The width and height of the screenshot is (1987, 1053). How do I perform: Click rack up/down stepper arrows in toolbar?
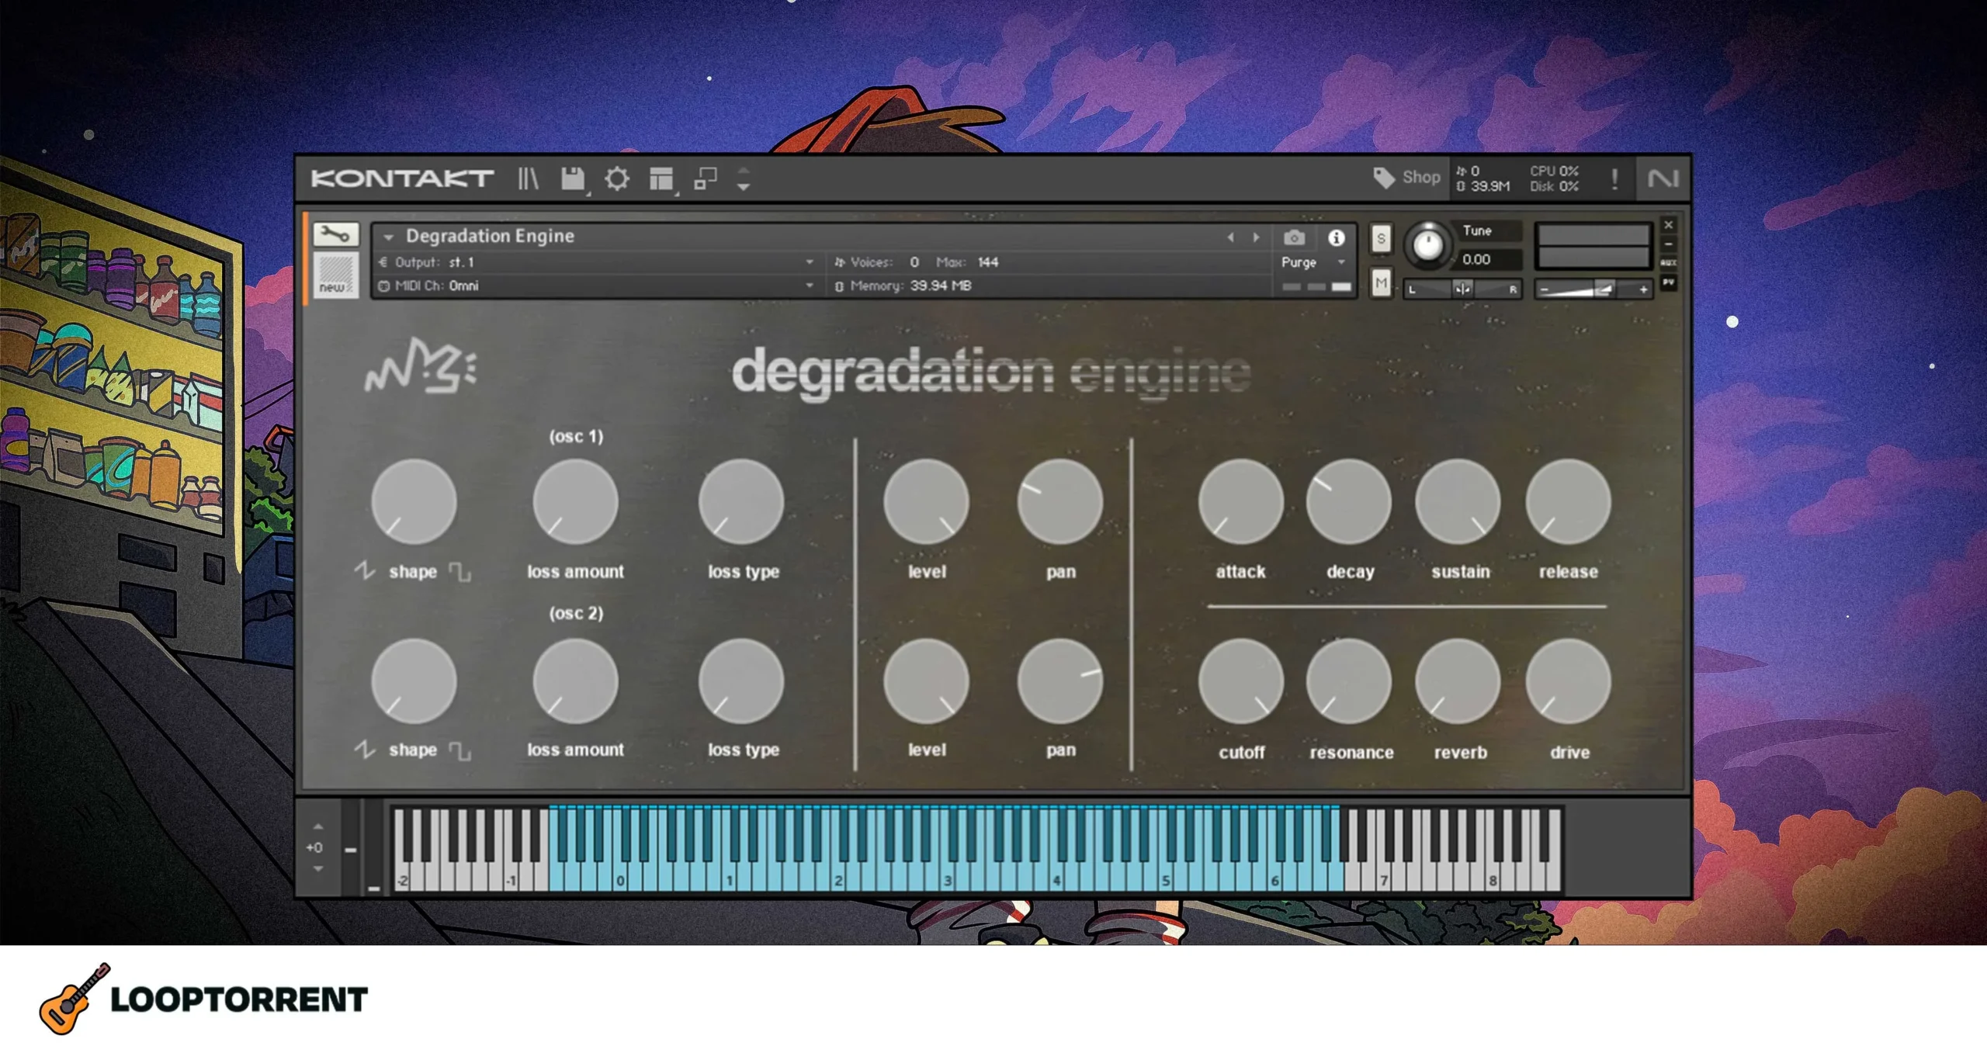point(743,178)
